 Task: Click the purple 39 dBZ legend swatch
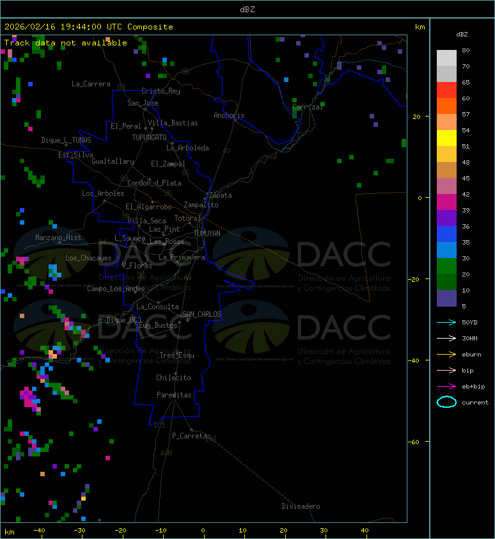[446, 218]
